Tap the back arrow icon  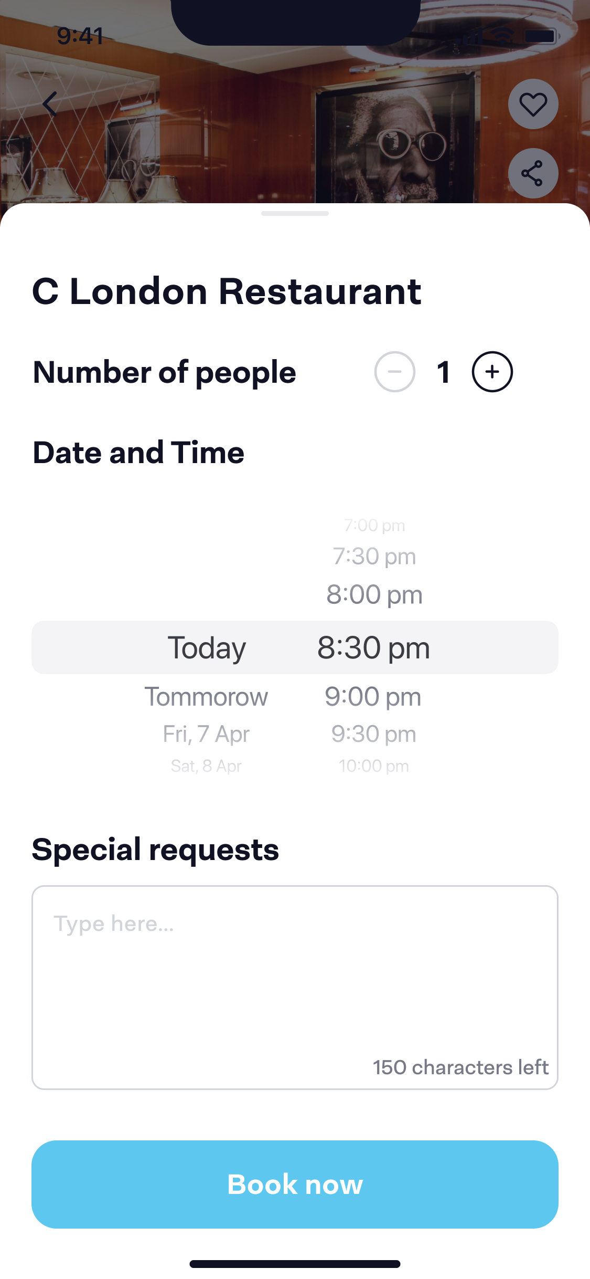(50, 103)
